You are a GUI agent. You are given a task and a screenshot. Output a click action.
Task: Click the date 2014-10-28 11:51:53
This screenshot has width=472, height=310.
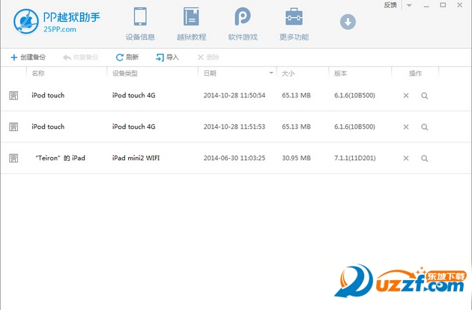tap(235, 127)
